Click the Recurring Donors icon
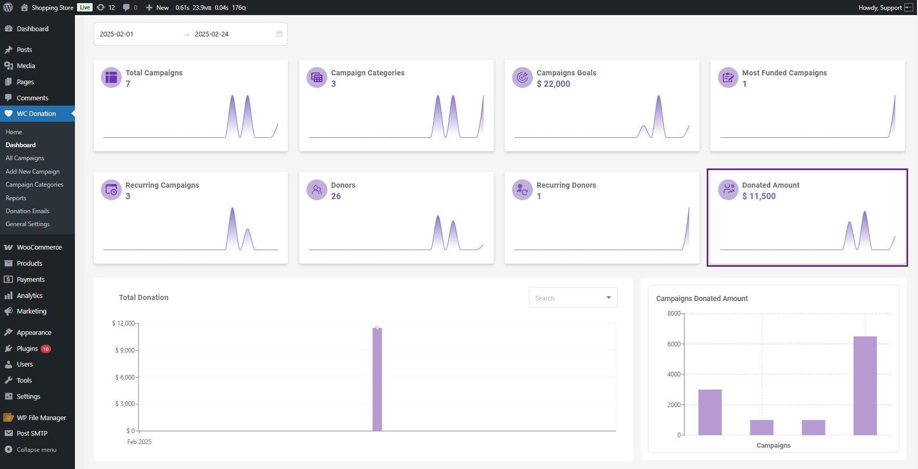This screenshot has height=469, width=918. [x=522, y=190]
